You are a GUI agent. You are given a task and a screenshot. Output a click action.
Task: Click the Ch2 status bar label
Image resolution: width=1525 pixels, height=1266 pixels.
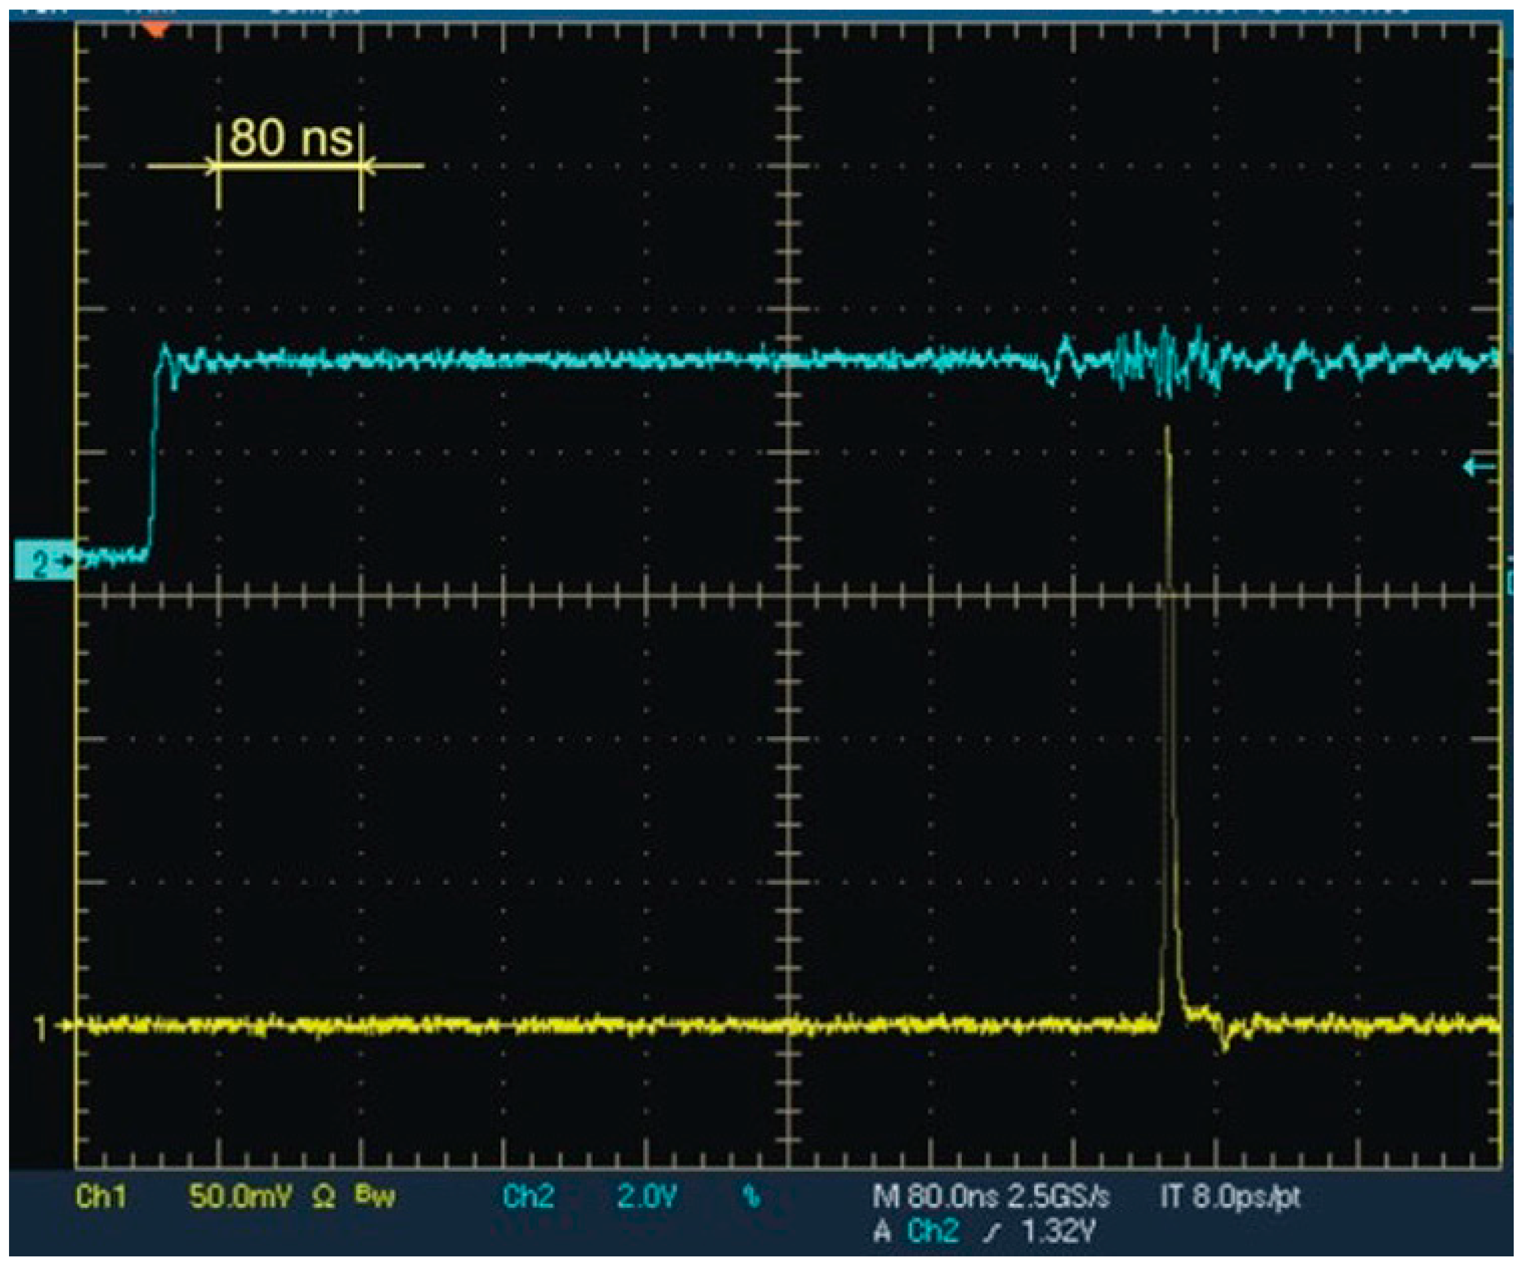point(530,1195)
